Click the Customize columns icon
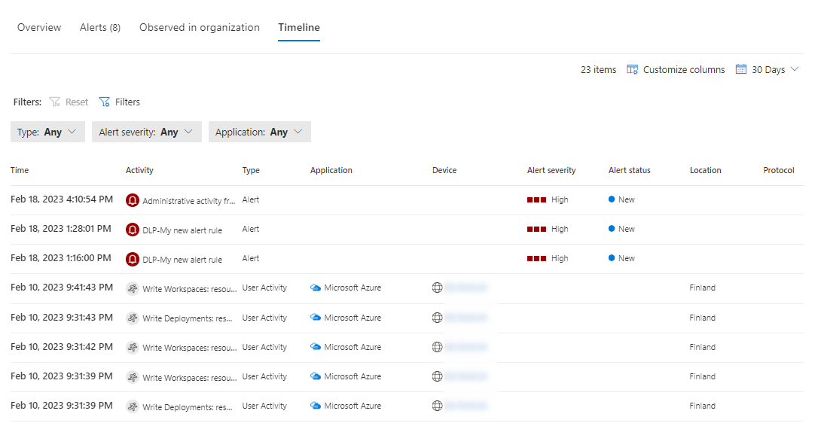Viewport: 818px width, 423px height. [633, 69]
